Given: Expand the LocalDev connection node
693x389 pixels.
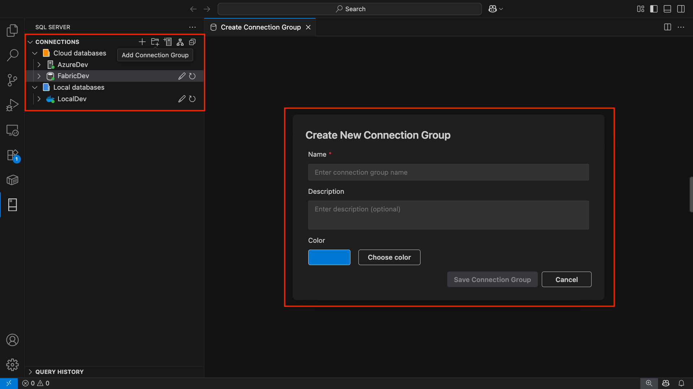Looking at the screenshot, I should click(39, 99).
